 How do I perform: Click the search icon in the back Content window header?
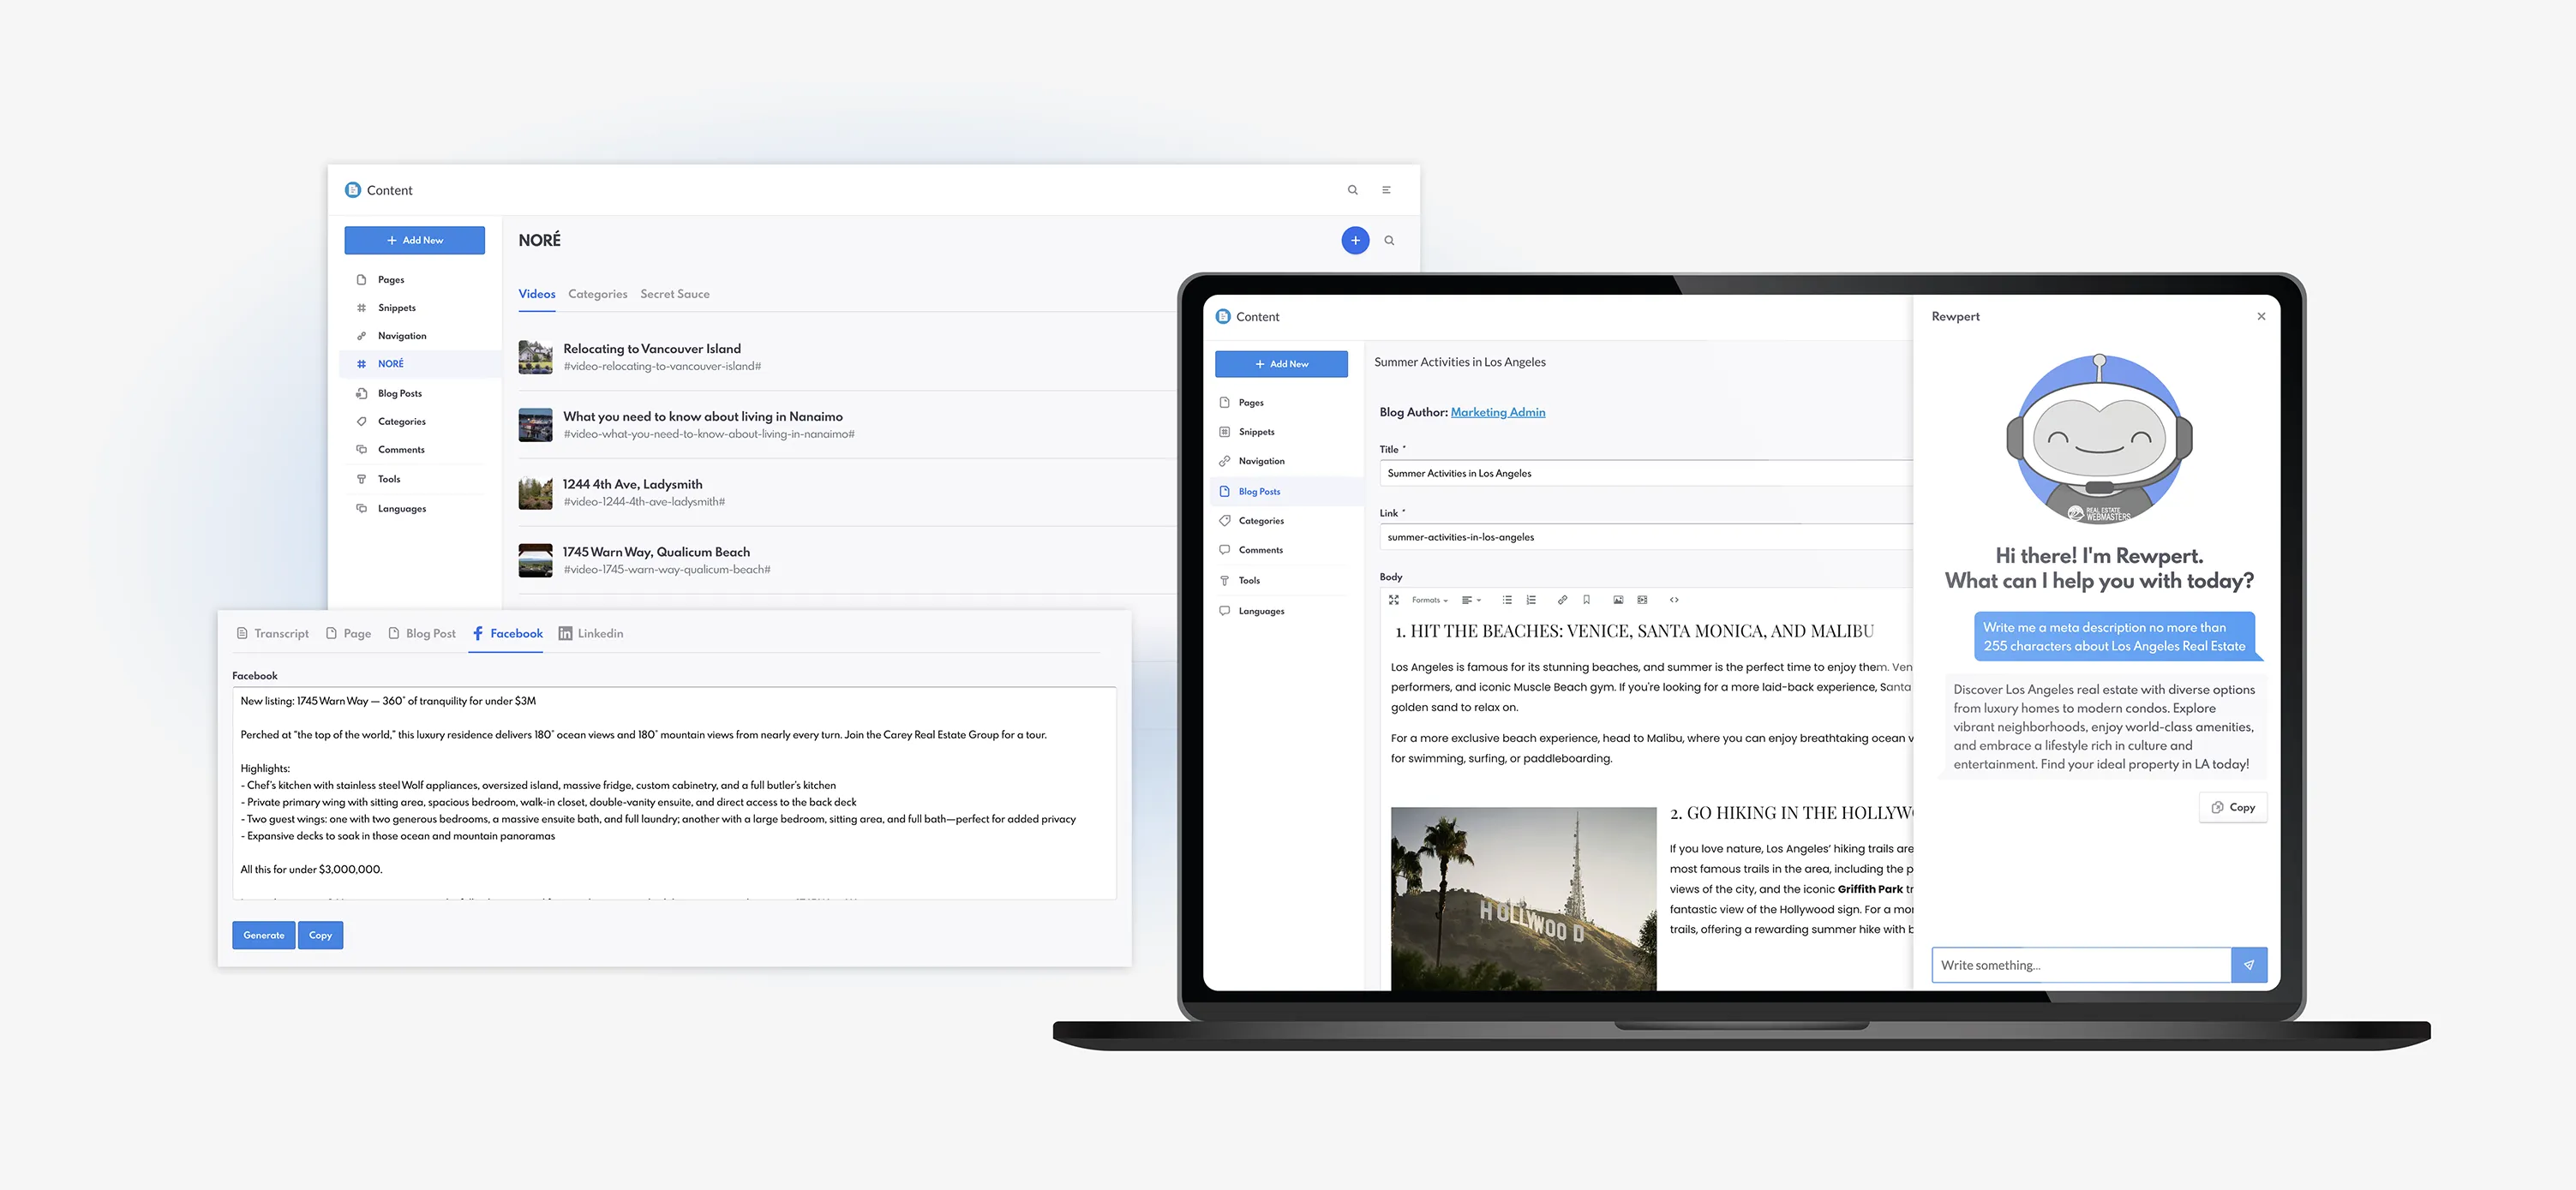[1352, 190]
